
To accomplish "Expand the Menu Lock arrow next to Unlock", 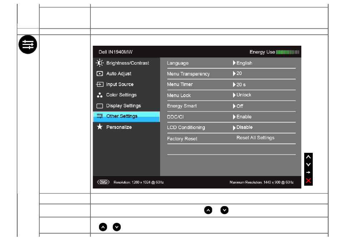I will pyautogui.click(x=234, y=95).
